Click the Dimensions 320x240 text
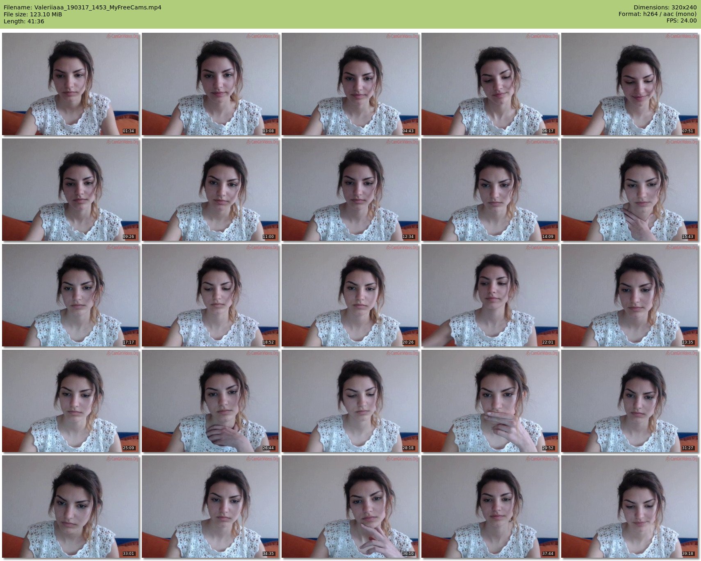 665,7
